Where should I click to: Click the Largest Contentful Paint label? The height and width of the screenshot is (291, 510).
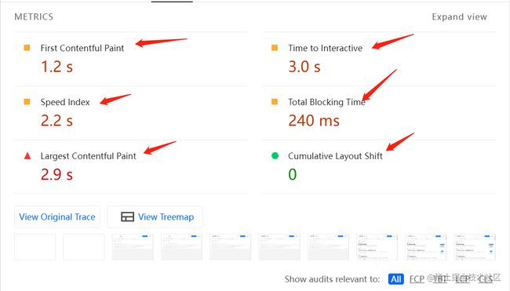(88, 156)
